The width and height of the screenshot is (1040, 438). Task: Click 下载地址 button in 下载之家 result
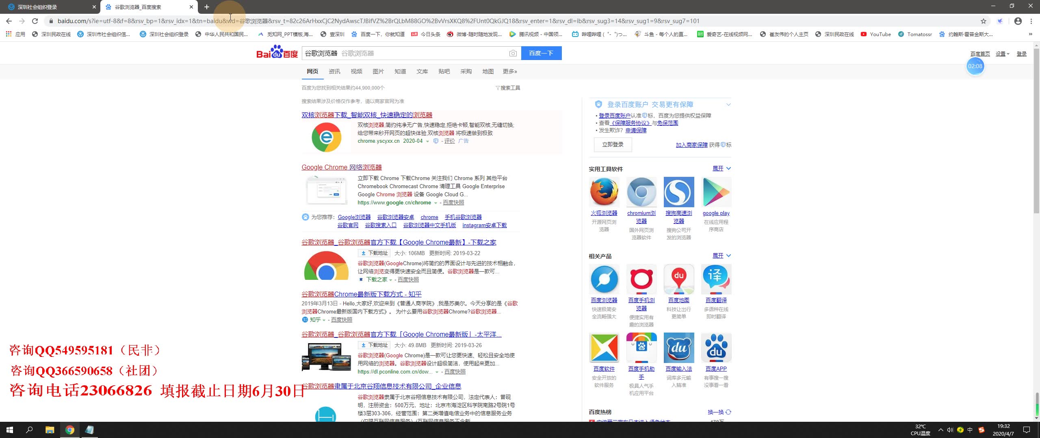pos(374,253)
